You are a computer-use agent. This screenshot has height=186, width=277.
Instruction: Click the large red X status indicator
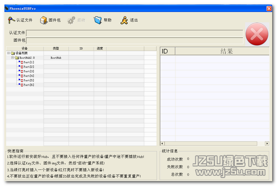coord(257,34)
